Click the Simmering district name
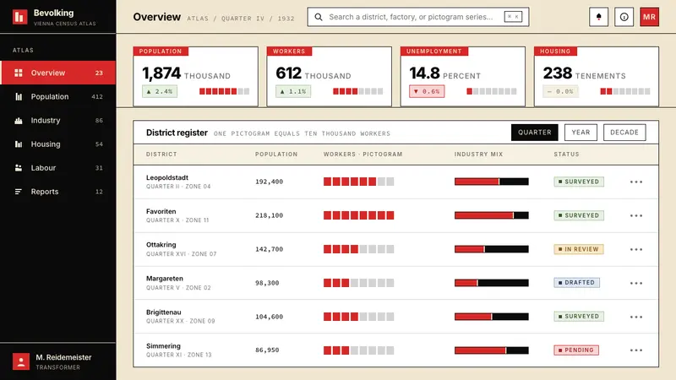This screenshot has height=380, width=676. click(x=163, y=346)
